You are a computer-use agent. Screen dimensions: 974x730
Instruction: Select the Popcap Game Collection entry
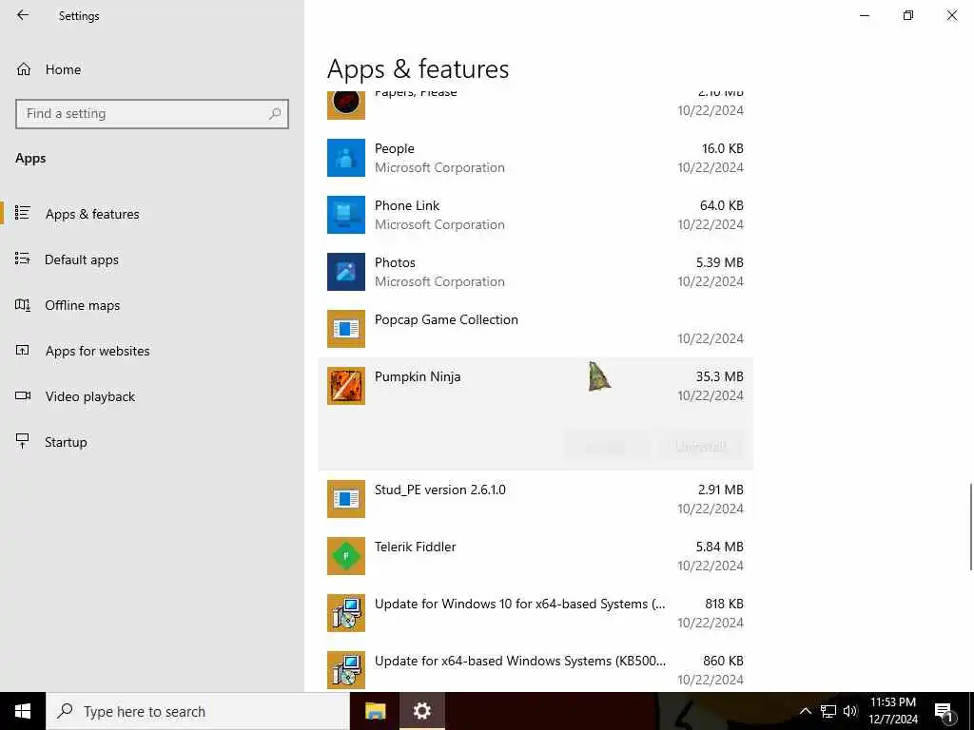[x=536, y=329]
